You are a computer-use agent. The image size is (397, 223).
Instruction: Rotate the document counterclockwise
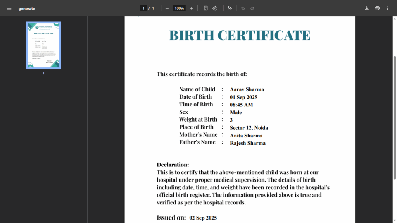215,8
